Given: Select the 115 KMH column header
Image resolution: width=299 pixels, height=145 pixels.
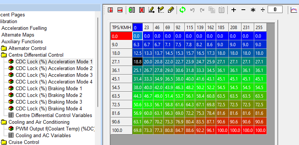Looking at the screenshot, I should [x=190, y=28].
